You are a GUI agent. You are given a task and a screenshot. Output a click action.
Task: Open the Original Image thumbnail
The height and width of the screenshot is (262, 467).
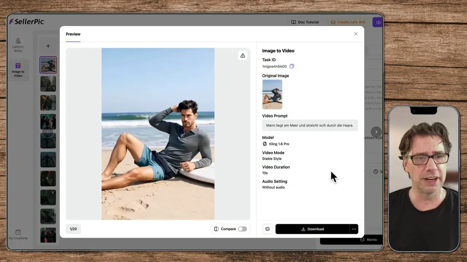(x=272, y=94)
